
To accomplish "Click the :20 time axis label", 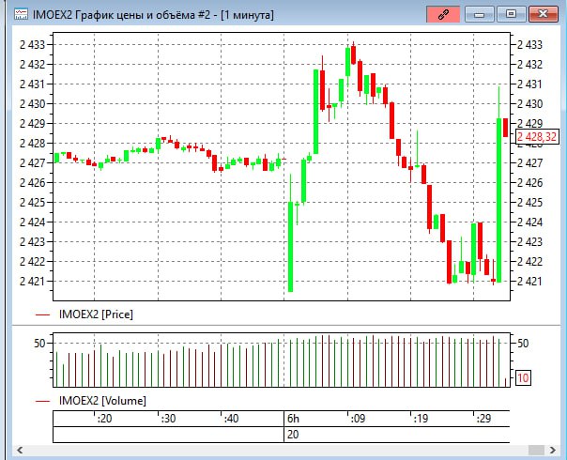I will (104, 419).
